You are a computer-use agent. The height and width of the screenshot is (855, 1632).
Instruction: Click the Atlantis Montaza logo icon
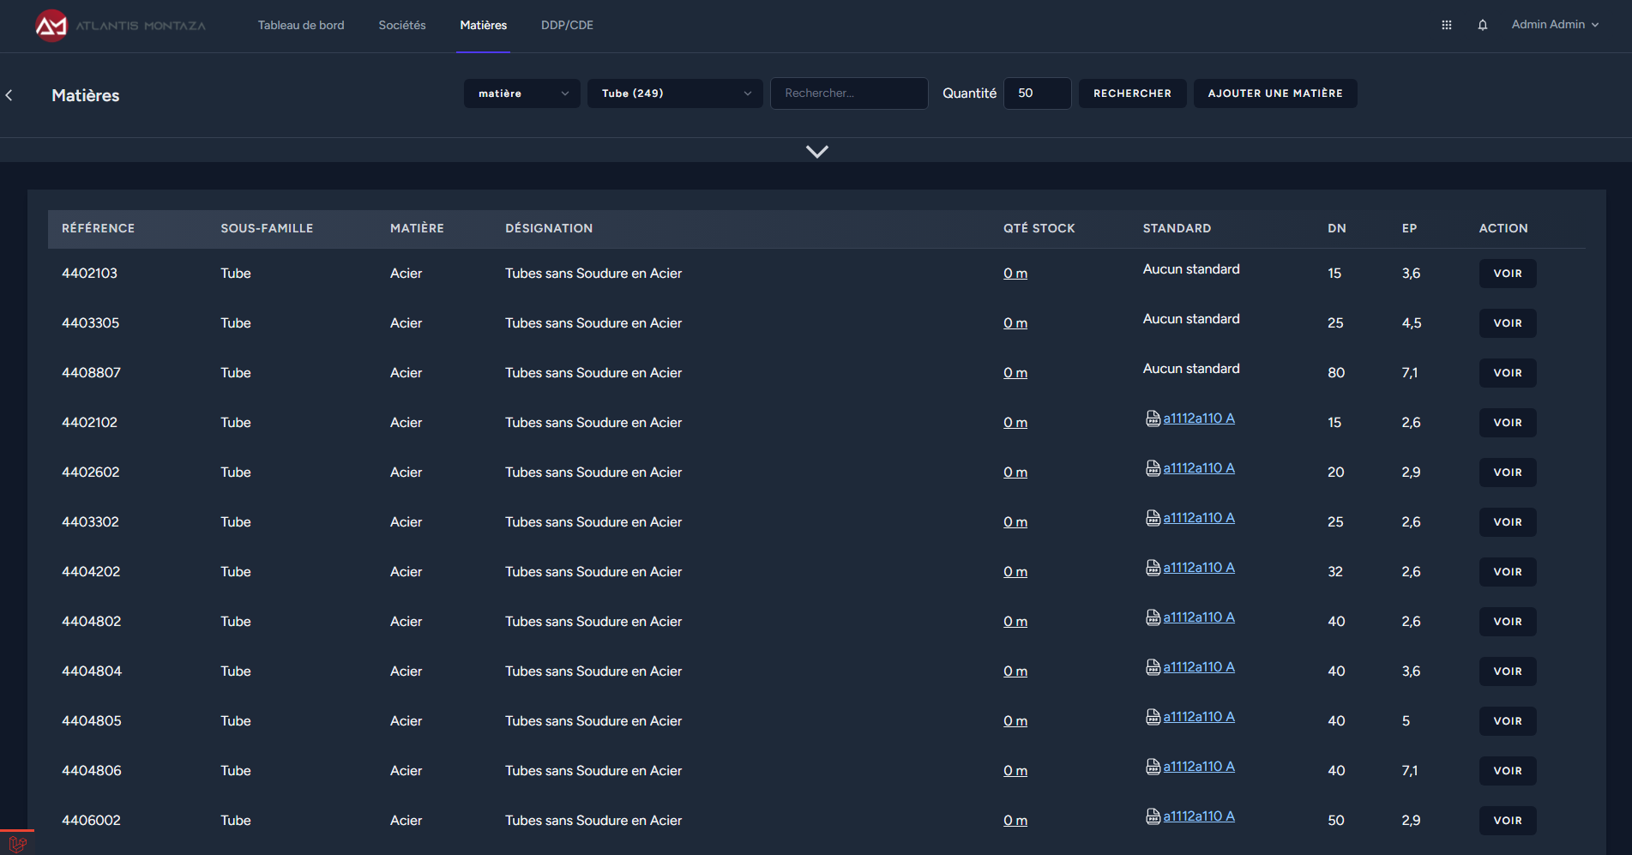pos(51,26)
